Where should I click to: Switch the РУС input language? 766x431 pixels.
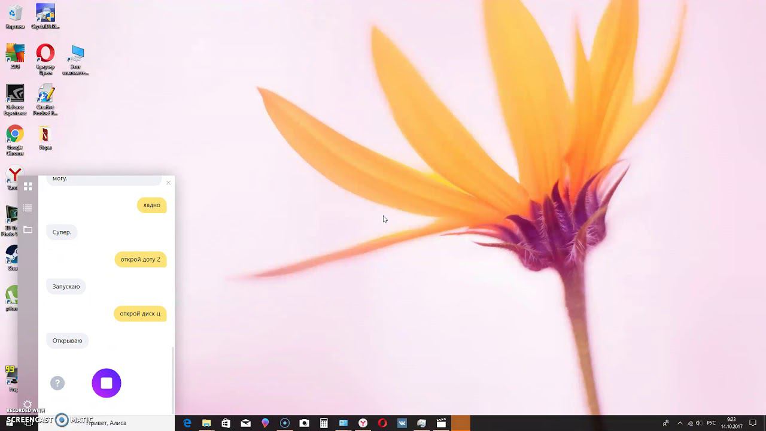coord(712,423)
